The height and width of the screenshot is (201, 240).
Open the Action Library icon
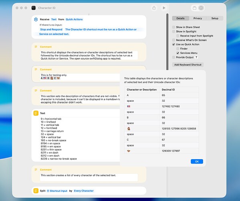point(194,8)
